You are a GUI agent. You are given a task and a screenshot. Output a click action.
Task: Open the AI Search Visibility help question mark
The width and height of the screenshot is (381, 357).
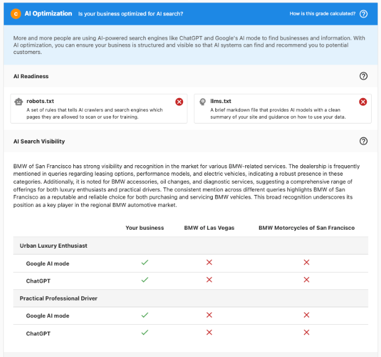click(364, 142)
